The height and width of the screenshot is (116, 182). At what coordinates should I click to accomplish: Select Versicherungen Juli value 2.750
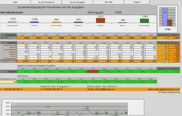point(93,59)
